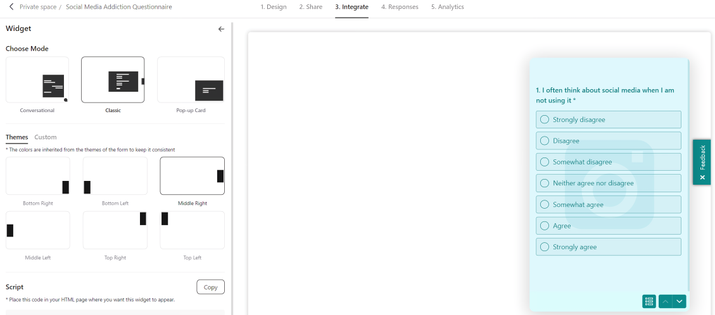715x315 pixels.
Task: Click the widget's vertical scrollbar
Action: [x=688, y=176]
